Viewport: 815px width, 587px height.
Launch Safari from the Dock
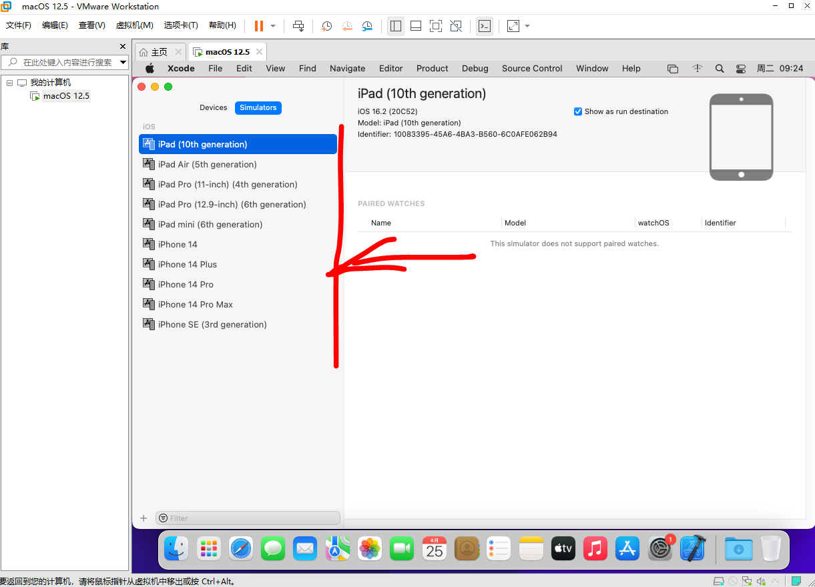click(x=242, y=548)
